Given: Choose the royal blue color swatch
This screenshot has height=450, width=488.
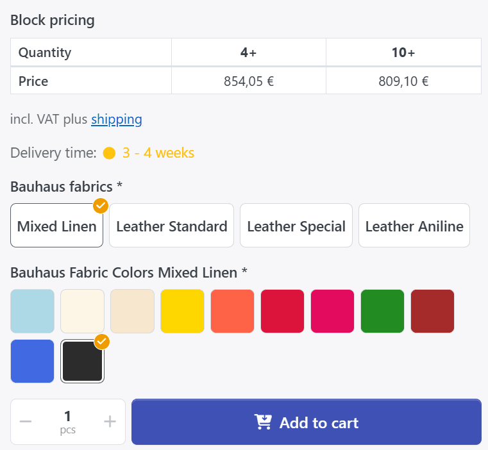Looking at the screenshot, I should (x=33, y=362).
